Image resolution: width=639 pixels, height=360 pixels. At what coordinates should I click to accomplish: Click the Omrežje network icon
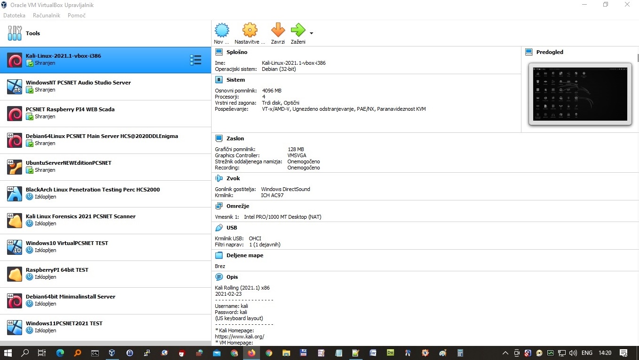(219, 206)
